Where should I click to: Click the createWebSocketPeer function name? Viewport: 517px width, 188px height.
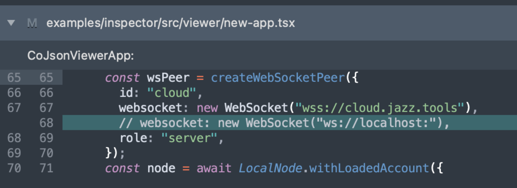click(x=278, y=78)
